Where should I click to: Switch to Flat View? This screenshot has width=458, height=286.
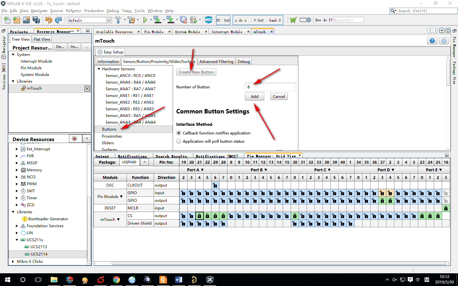pos(42,39)
